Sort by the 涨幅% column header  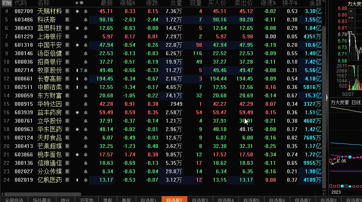coord(127,3)
